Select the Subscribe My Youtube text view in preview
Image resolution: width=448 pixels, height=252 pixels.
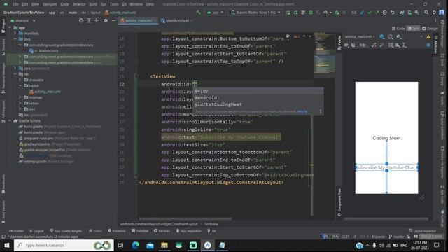coord(386,167)
